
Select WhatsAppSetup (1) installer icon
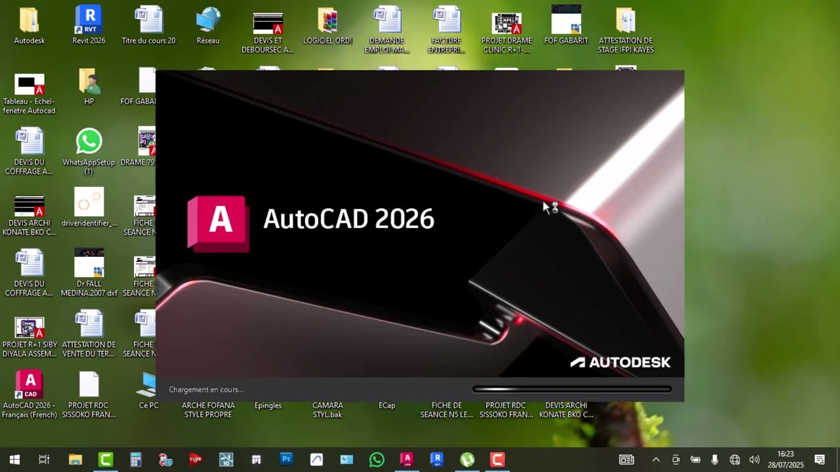click(89, 151)
